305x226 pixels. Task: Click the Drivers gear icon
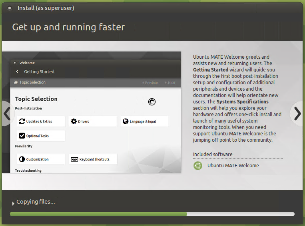coord(74,121)
